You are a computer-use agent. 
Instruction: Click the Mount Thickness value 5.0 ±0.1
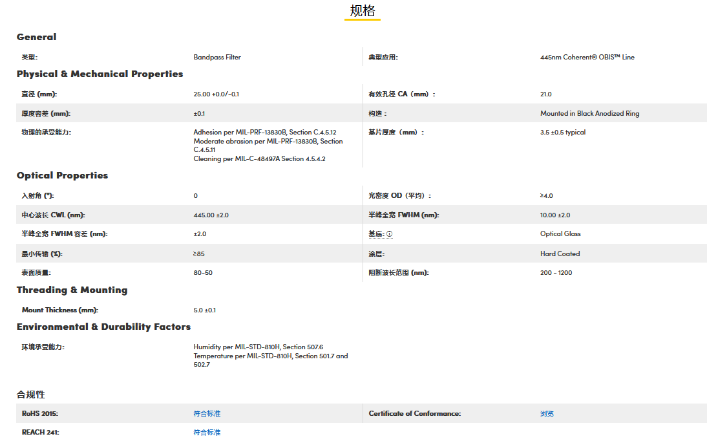(205, 310)
